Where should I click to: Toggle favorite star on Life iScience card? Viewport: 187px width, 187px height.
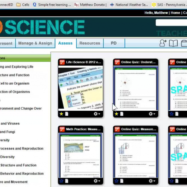pyautogui.click(x=61, y=114)
